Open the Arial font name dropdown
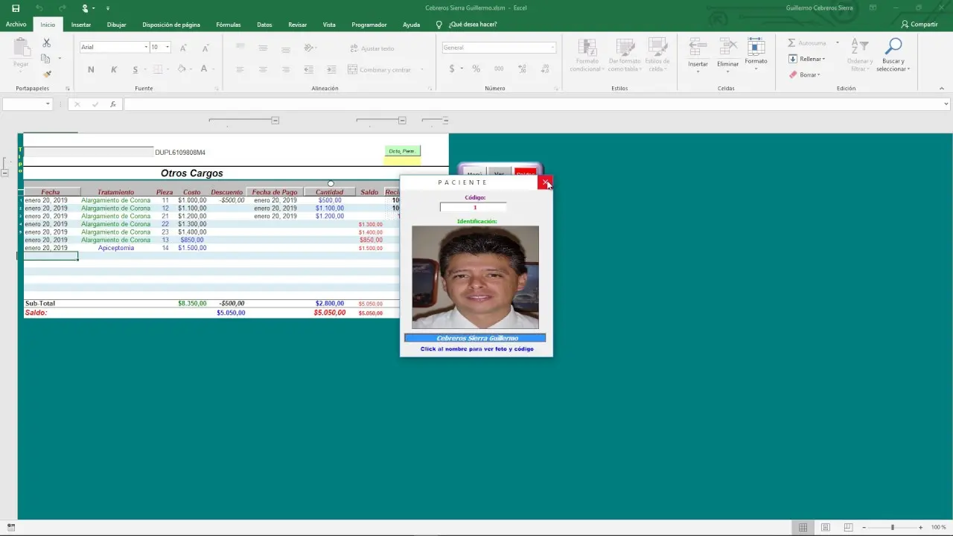Screen dimensions: 953x536 click(x=146, y=48)
